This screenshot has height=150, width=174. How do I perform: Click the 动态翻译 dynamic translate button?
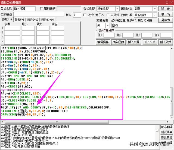coord(166,127)
